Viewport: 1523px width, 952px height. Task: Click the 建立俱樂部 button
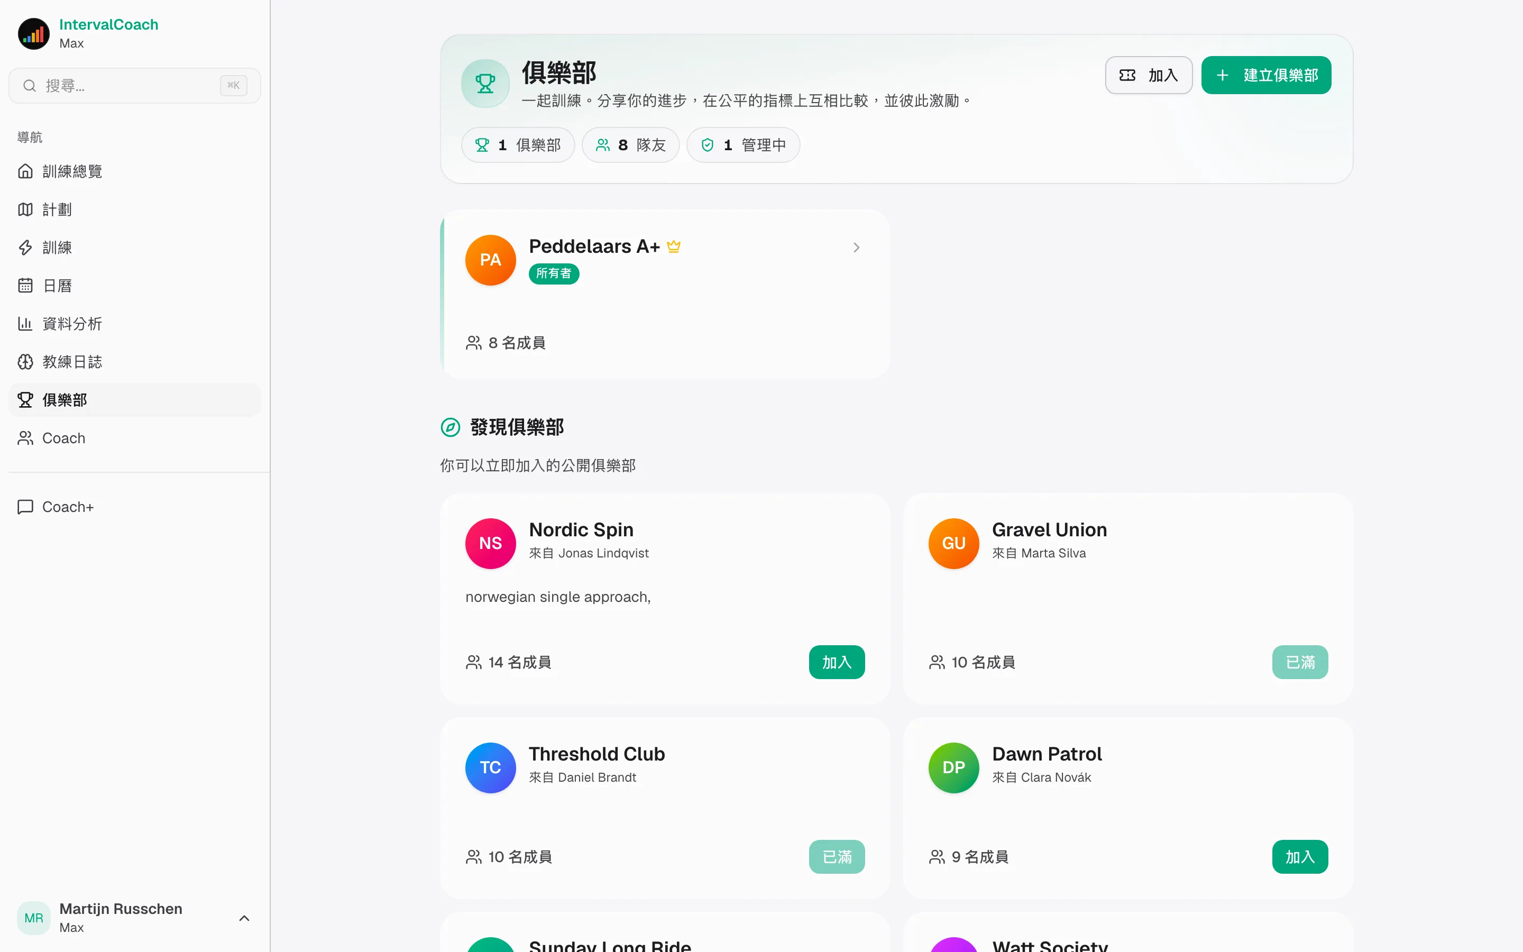[1266, 75]
